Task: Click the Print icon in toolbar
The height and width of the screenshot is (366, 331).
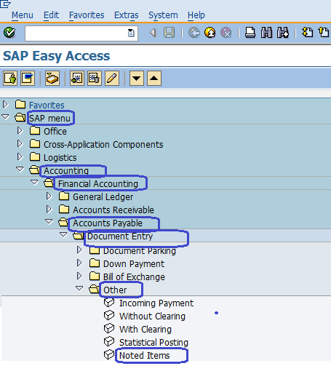Action: 250,33
